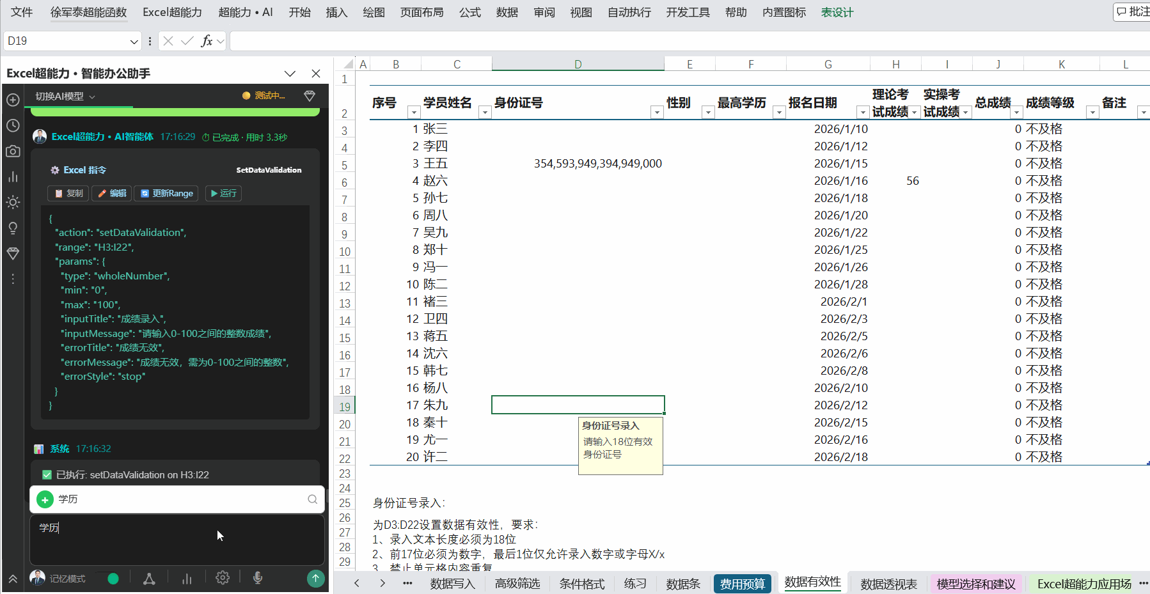Click the 更新Range button
The height and width of the screenshot is (594, 1150).
click(x=166, y=193)
